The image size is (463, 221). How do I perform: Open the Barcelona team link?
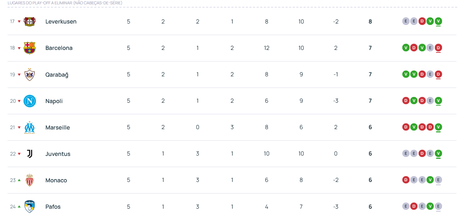59,48
